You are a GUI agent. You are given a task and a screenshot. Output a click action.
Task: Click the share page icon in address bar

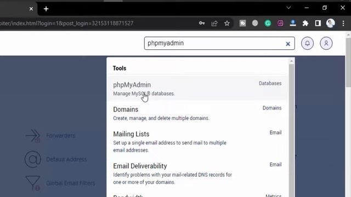tap(214, 23)
